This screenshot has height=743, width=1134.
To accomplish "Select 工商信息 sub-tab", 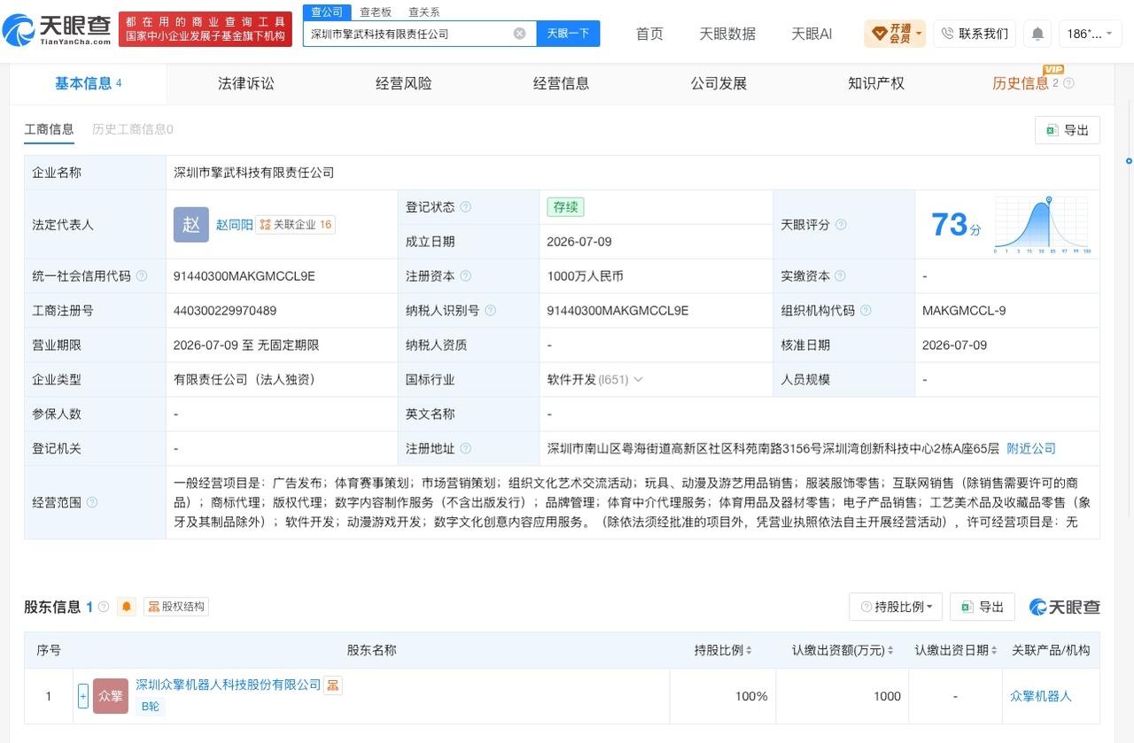I will 49,129.
